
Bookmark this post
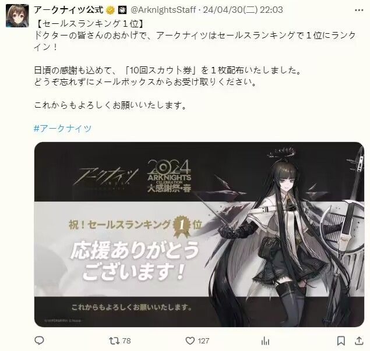[x=341, y=341]
